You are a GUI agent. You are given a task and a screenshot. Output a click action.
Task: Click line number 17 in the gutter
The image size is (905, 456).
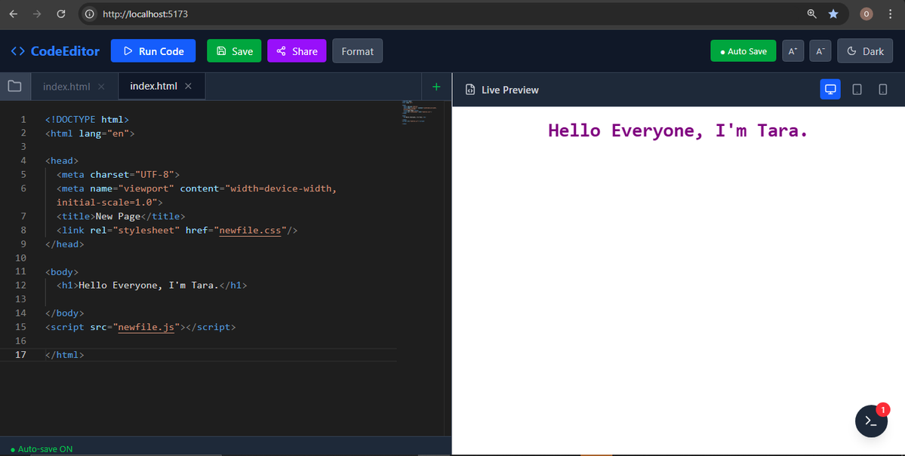pyautogui.click(x=21, y=354)
